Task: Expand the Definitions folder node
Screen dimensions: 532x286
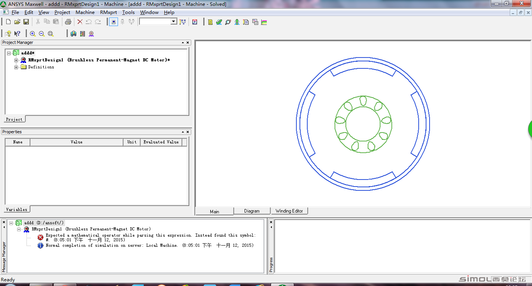Action: [x=16, y=67]
